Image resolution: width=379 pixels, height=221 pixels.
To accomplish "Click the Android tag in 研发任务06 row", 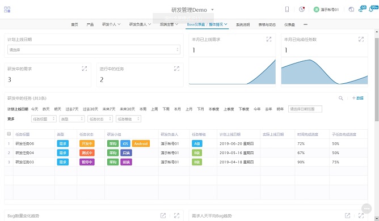I will tap(141, 144).
